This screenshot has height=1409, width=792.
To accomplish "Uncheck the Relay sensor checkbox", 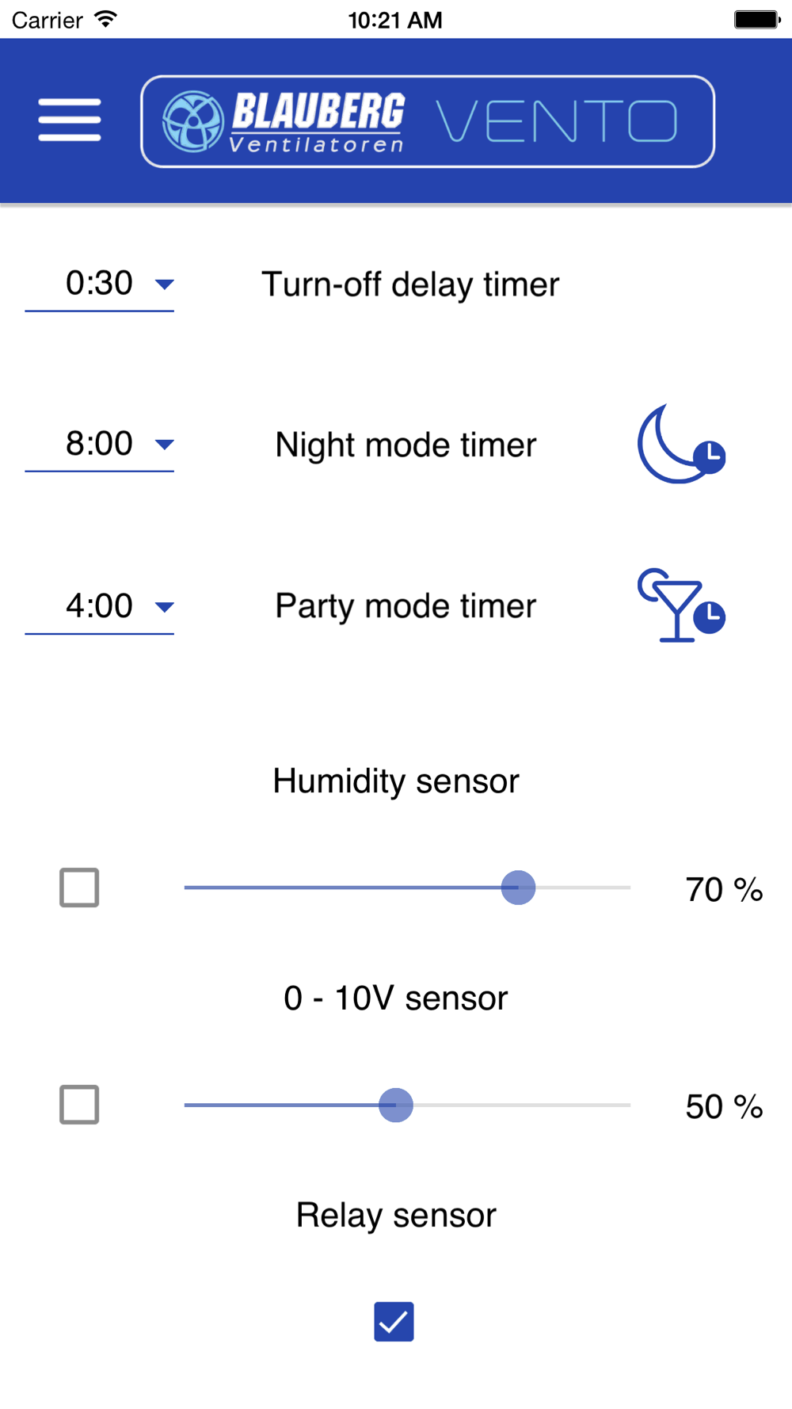I will (x=394, y=1322).
